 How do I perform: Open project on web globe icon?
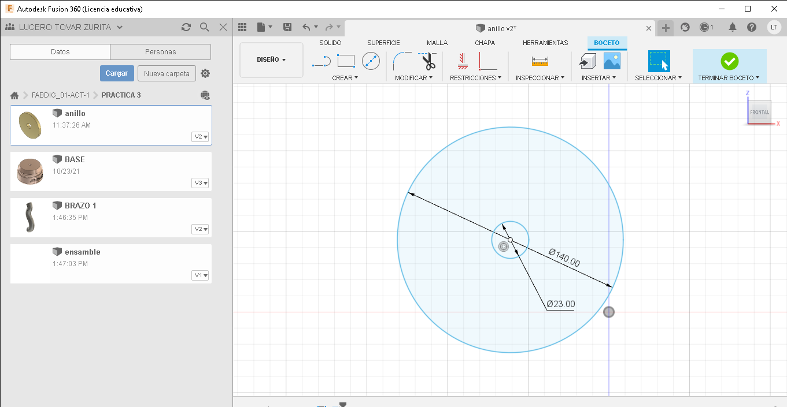tap(205, 95)
